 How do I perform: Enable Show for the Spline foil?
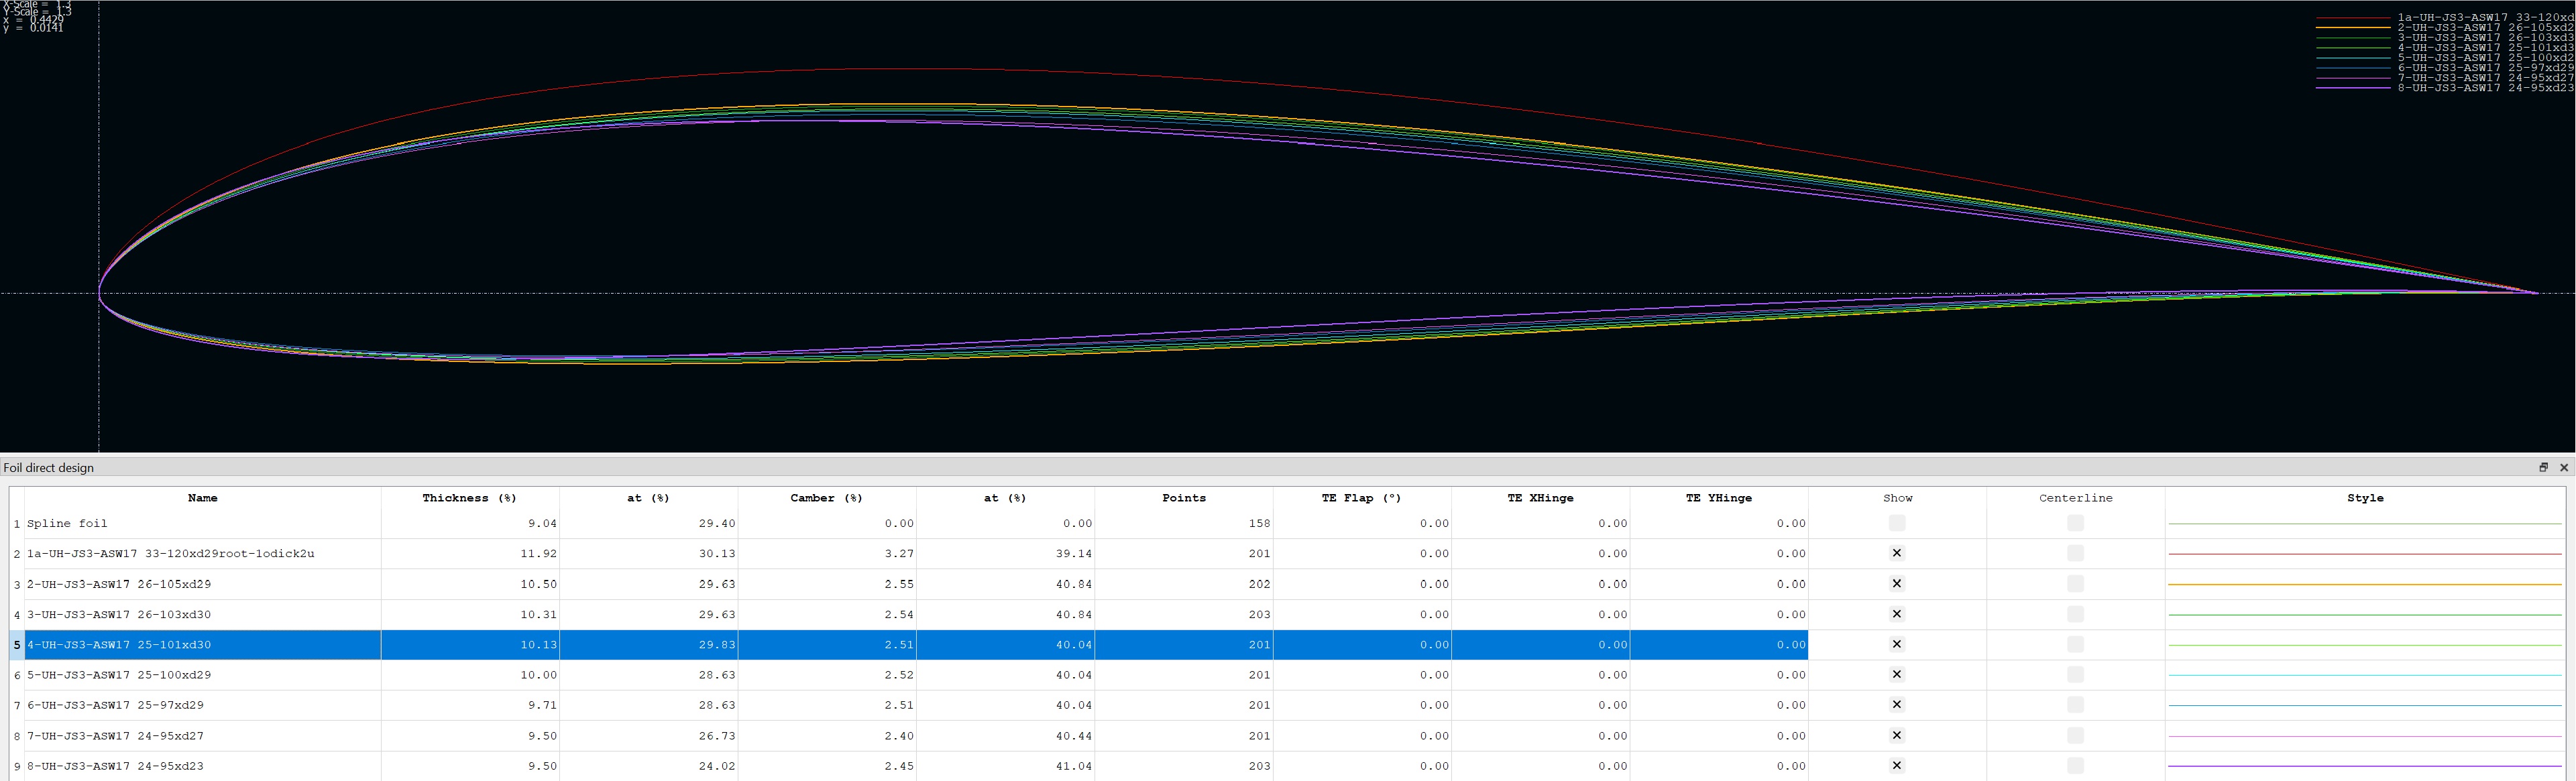[1896, 523]
